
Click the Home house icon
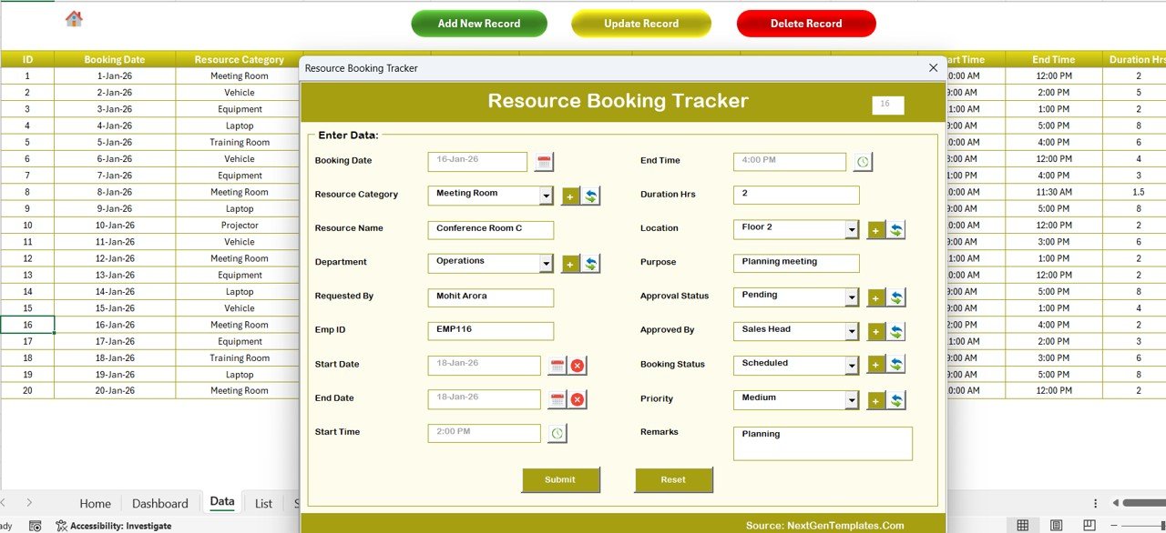coord(74,19)
